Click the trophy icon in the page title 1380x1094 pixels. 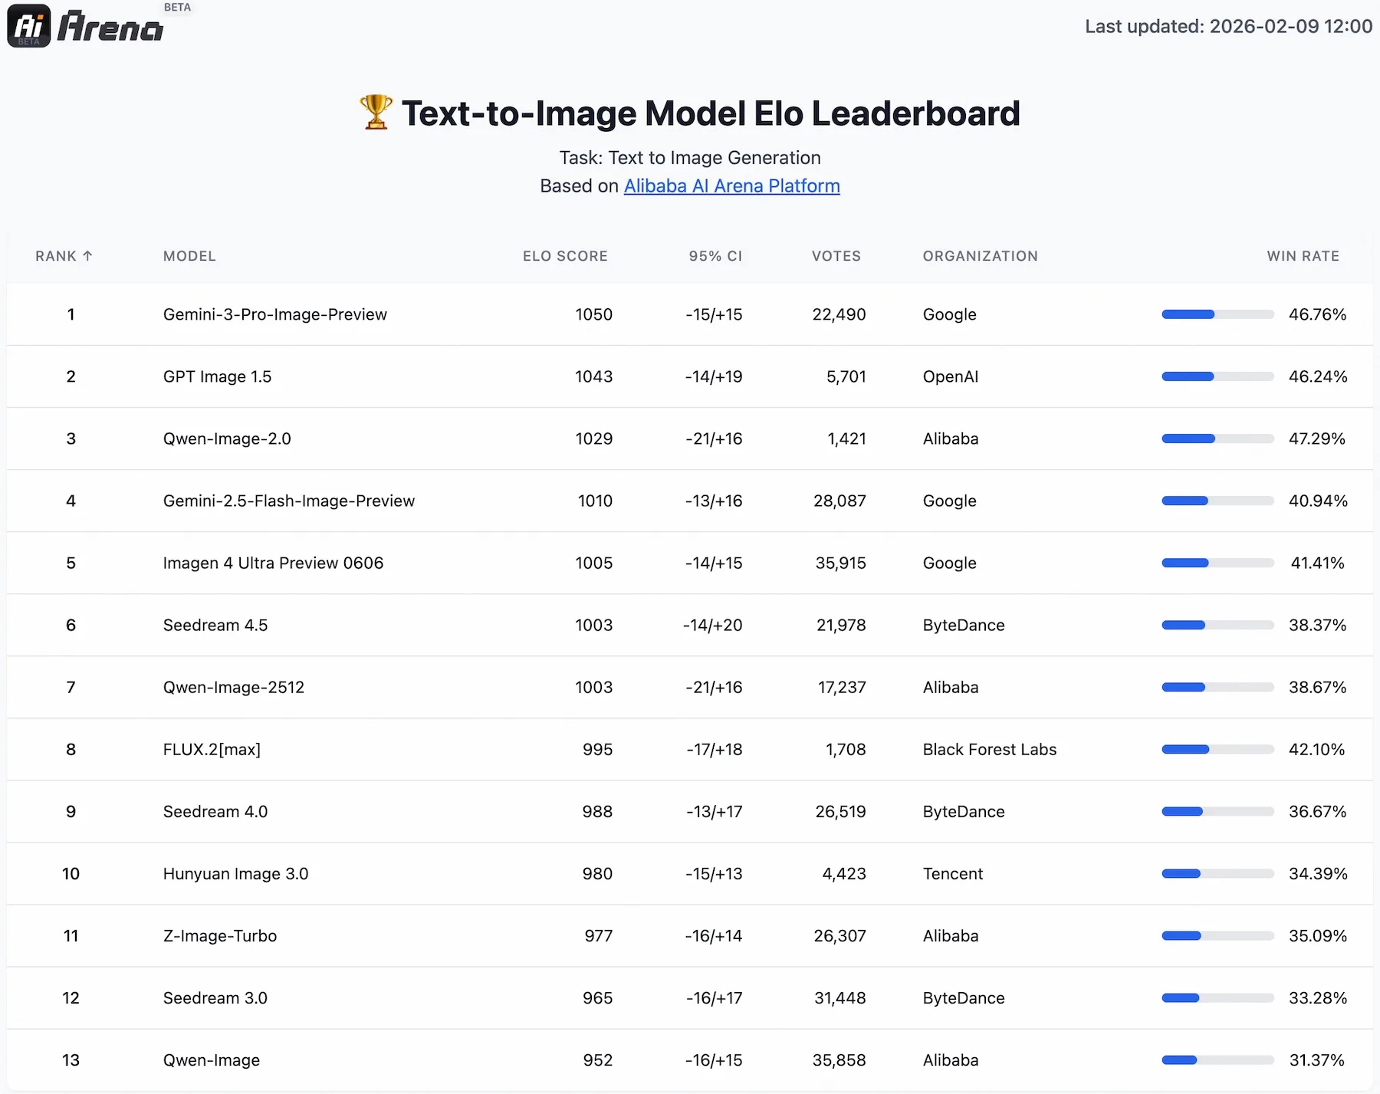click(x=376, y=112)
